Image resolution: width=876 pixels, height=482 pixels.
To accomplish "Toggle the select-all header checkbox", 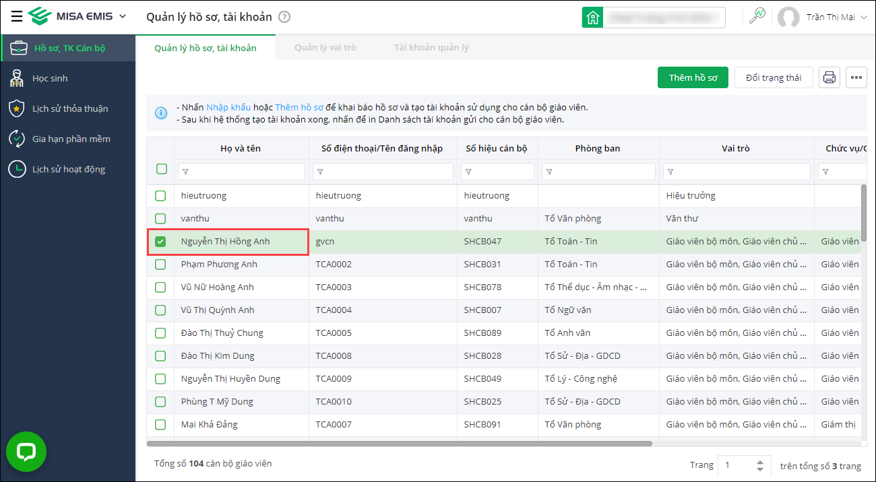I will (162, 169).
